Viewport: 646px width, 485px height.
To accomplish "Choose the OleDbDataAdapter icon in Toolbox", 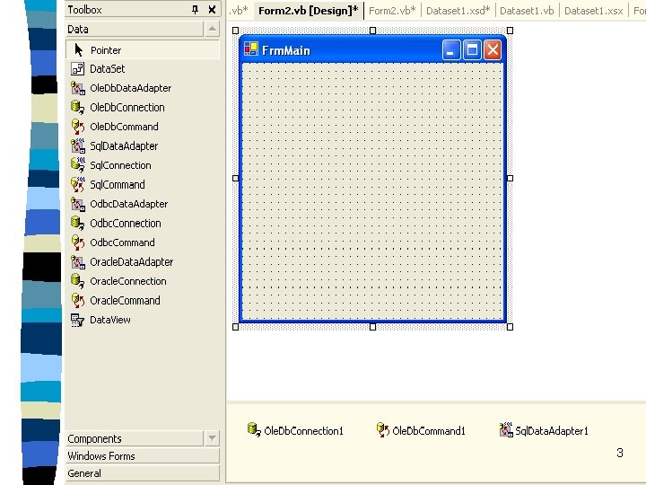I will tap(77, 88).
